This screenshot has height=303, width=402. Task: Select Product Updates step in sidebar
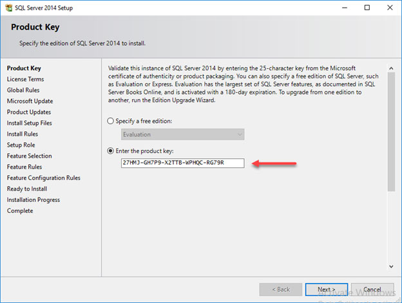tap(29, 112)
